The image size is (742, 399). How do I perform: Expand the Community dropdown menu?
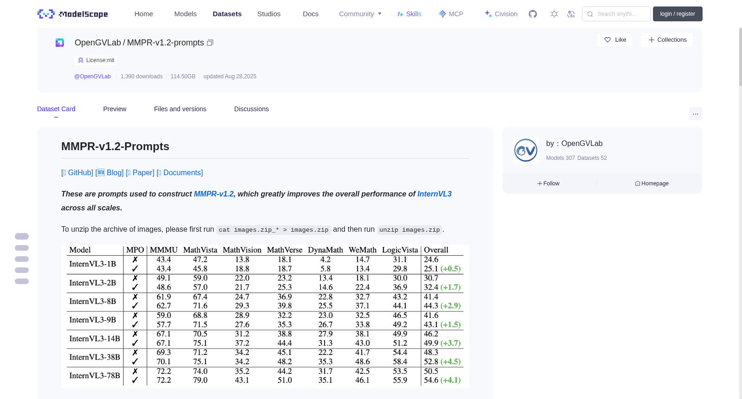360,14
